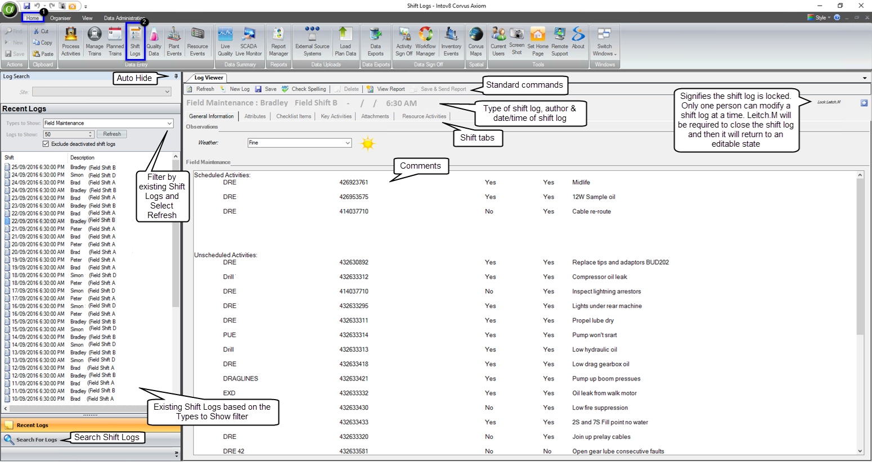Screen dimensions: 872x462
Task: Open External Source Systems
Action: coord(312,42)
